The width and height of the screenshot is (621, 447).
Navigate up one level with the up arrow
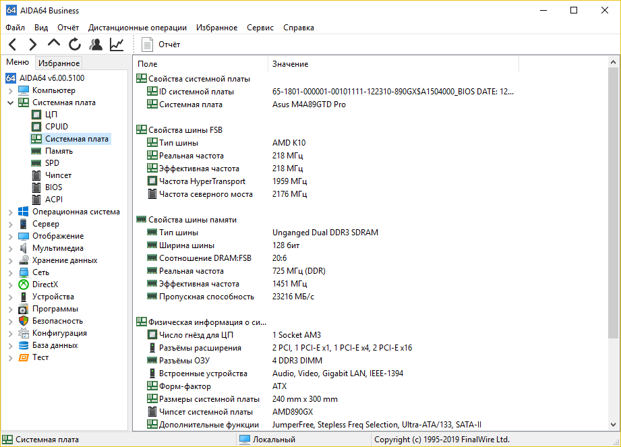coord(54,44)
